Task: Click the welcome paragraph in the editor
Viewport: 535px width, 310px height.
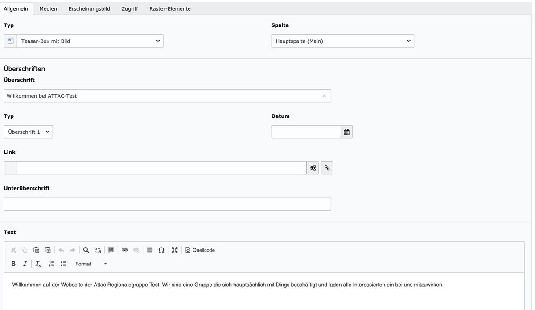Action: [228, 285]
